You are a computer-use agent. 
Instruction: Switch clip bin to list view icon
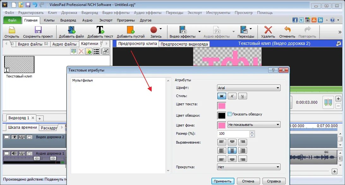pos(96,51)
